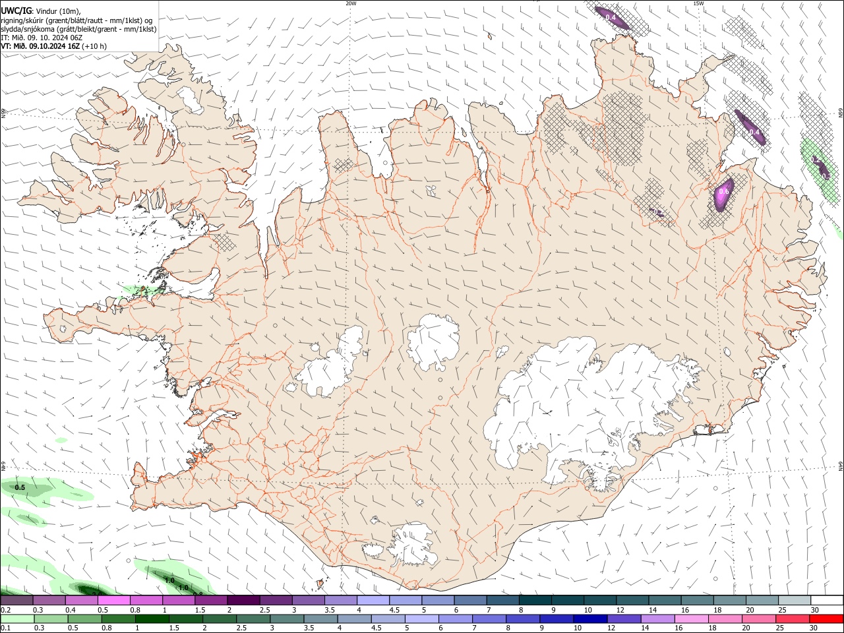Click the "IT: Mið. 09. 10. 2024 06Z" line
Screen dimensions: 844x633
42,38
